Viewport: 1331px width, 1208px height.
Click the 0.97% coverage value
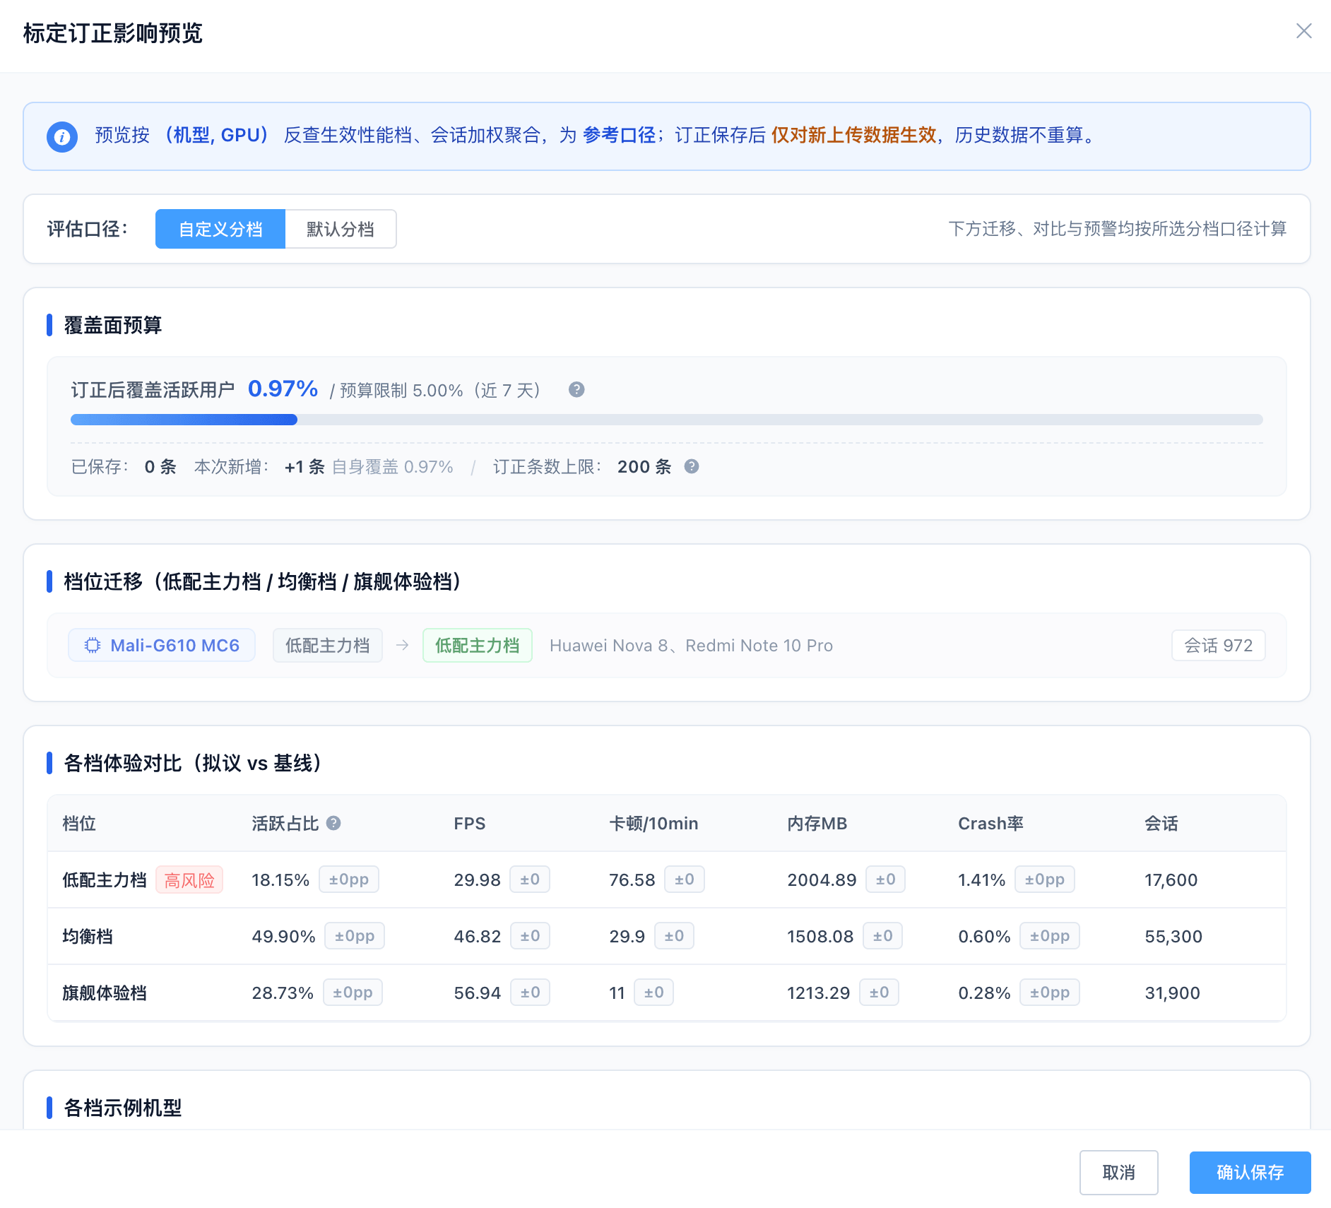coord(283,389)
